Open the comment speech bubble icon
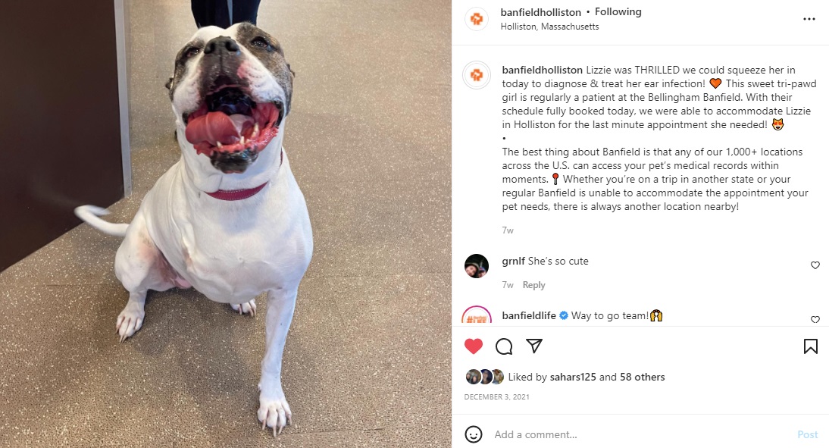The height and width of the screenshot is (448, 829). click(504, 346)
